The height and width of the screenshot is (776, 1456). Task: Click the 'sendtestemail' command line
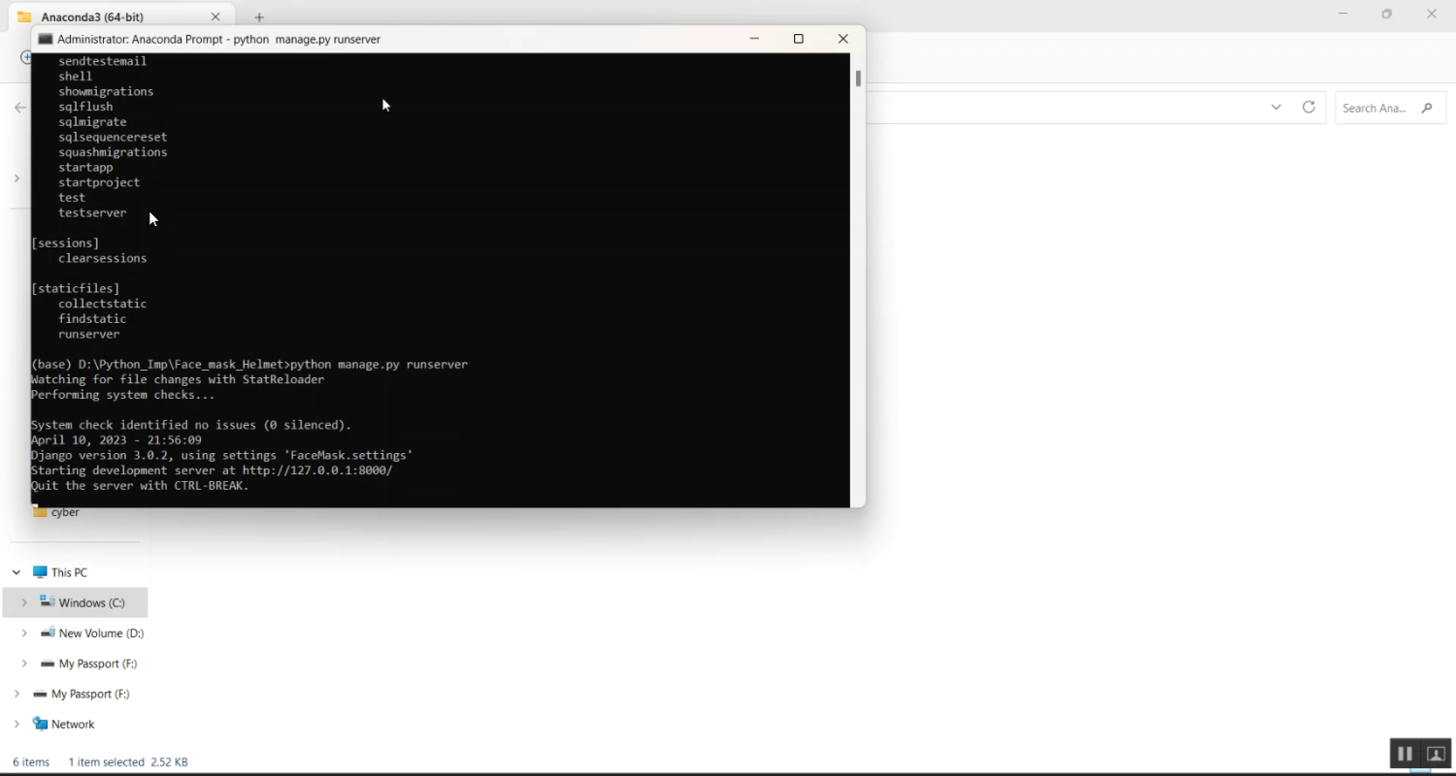pyautogui.click(x=102, y=61)
